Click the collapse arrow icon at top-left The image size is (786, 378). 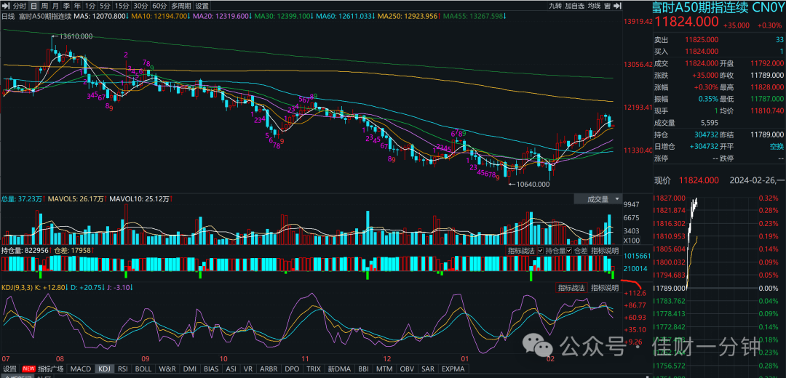coord(6,6)
